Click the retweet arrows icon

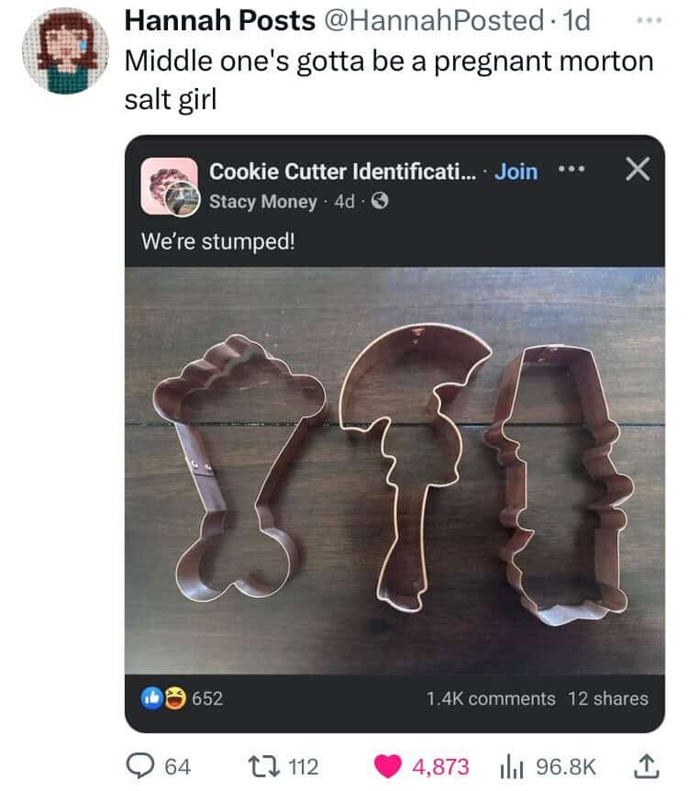point(265,766)
